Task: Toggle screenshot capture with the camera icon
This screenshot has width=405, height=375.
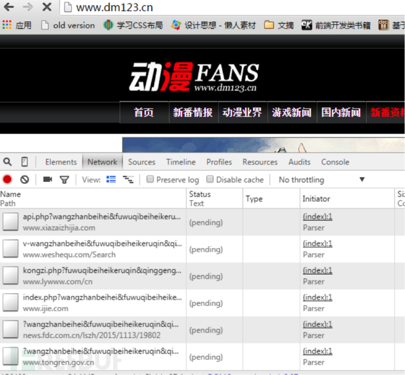Action: coord(48,179)
